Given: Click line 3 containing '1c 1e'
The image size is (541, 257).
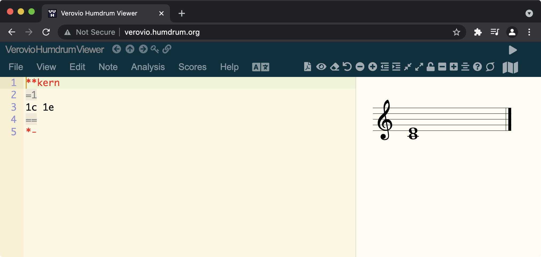Looking at the screenshot, I should coord(40,107).
